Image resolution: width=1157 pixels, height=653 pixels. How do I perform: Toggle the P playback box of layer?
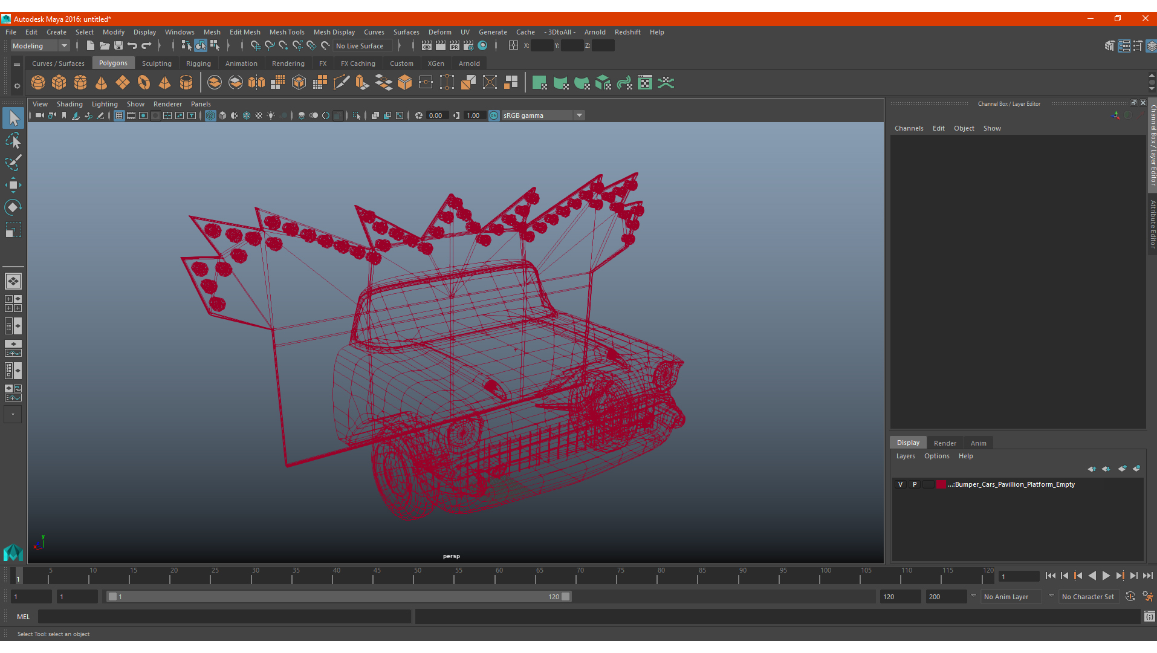[915, 484]
